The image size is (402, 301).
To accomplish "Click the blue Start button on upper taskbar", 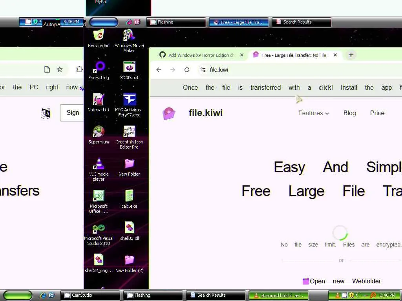I will [104, 22].
